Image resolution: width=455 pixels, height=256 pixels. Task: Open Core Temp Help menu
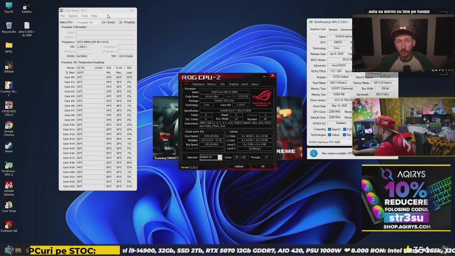tap(94, 16)
